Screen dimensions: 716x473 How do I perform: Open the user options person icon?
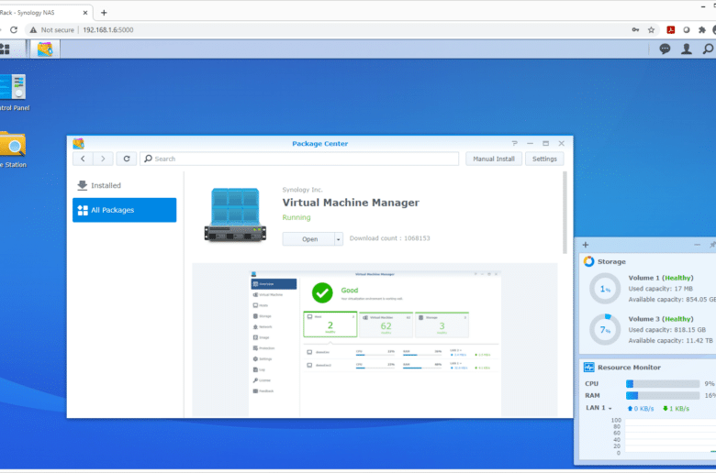point(687,49)
